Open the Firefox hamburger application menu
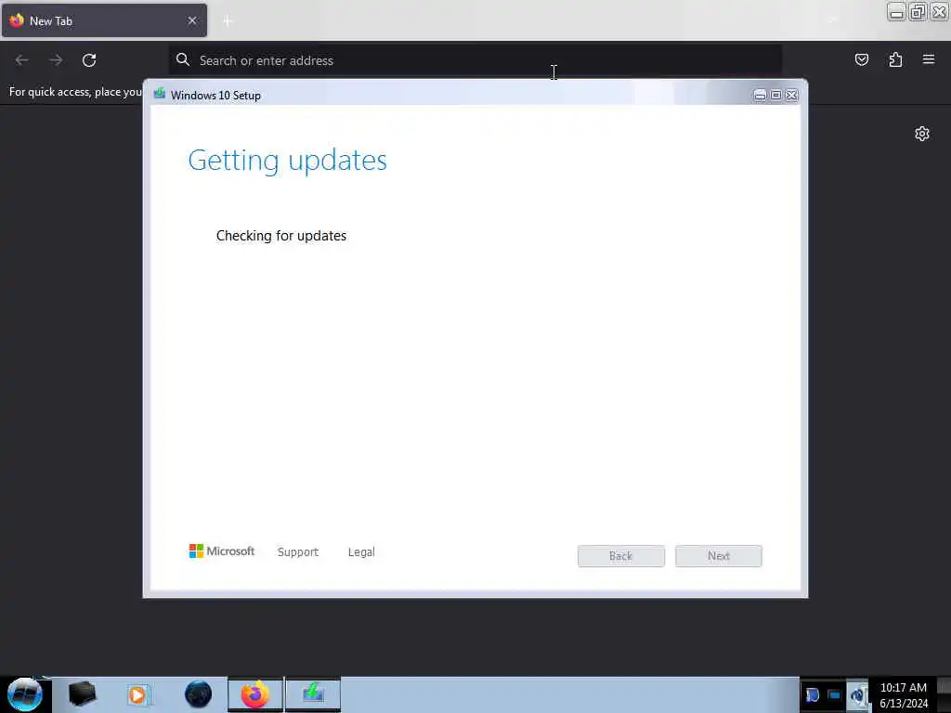951x713 pixels. (x=929, y=59)
